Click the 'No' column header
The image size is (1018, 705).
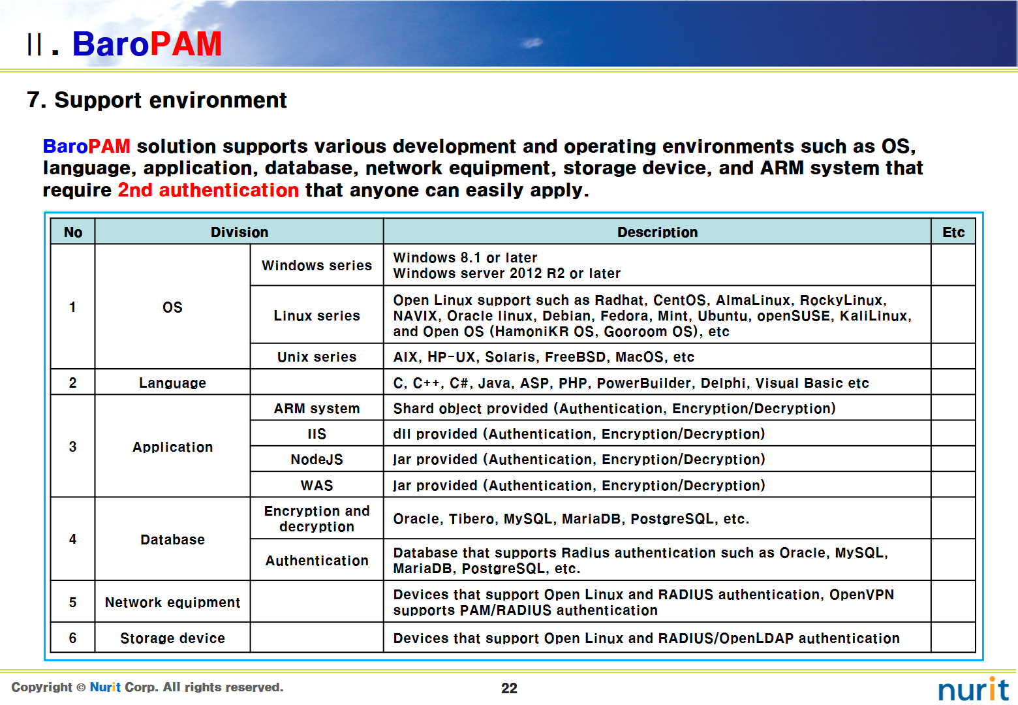click(73, 232)
